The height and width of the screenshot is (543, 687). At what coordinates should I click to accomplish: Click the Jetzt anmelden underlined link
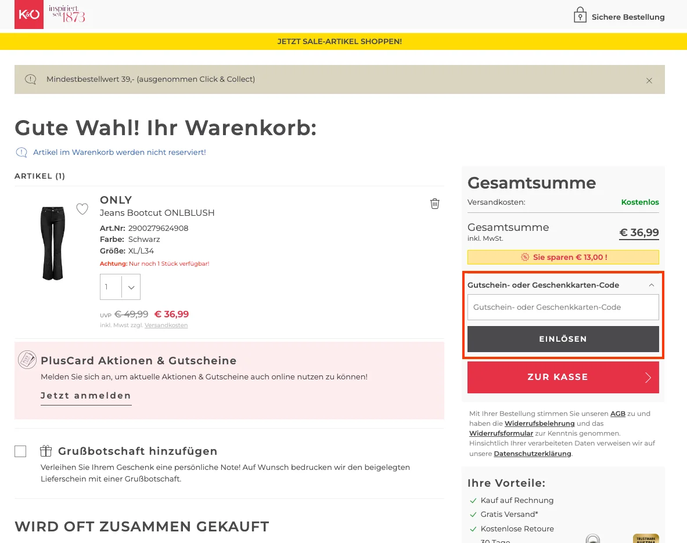tap(85, 395)
